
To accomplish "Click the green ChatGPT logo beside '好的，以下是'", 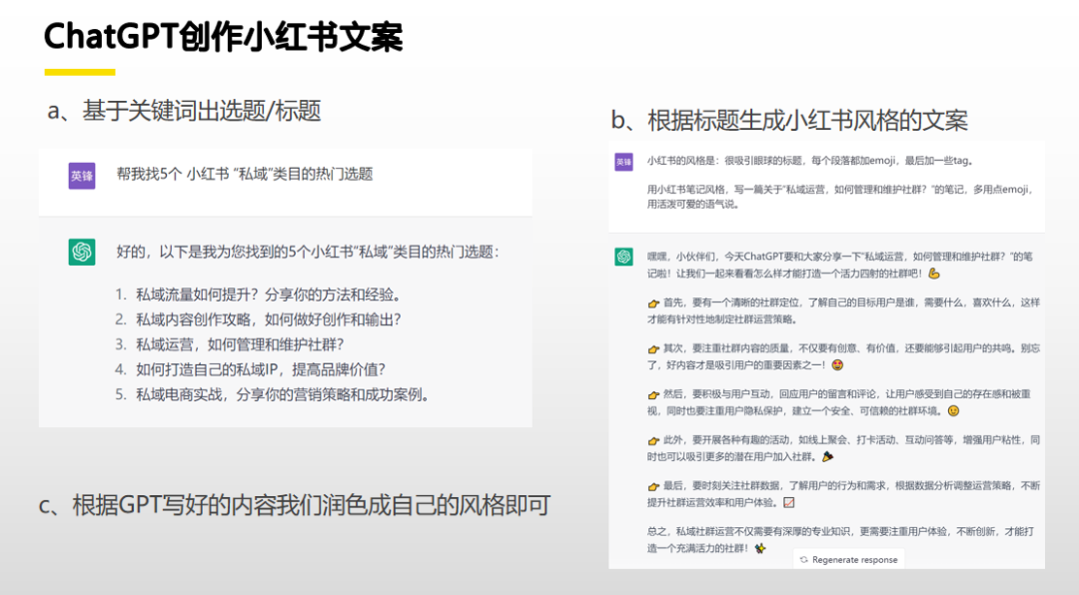I will point(82,252).
